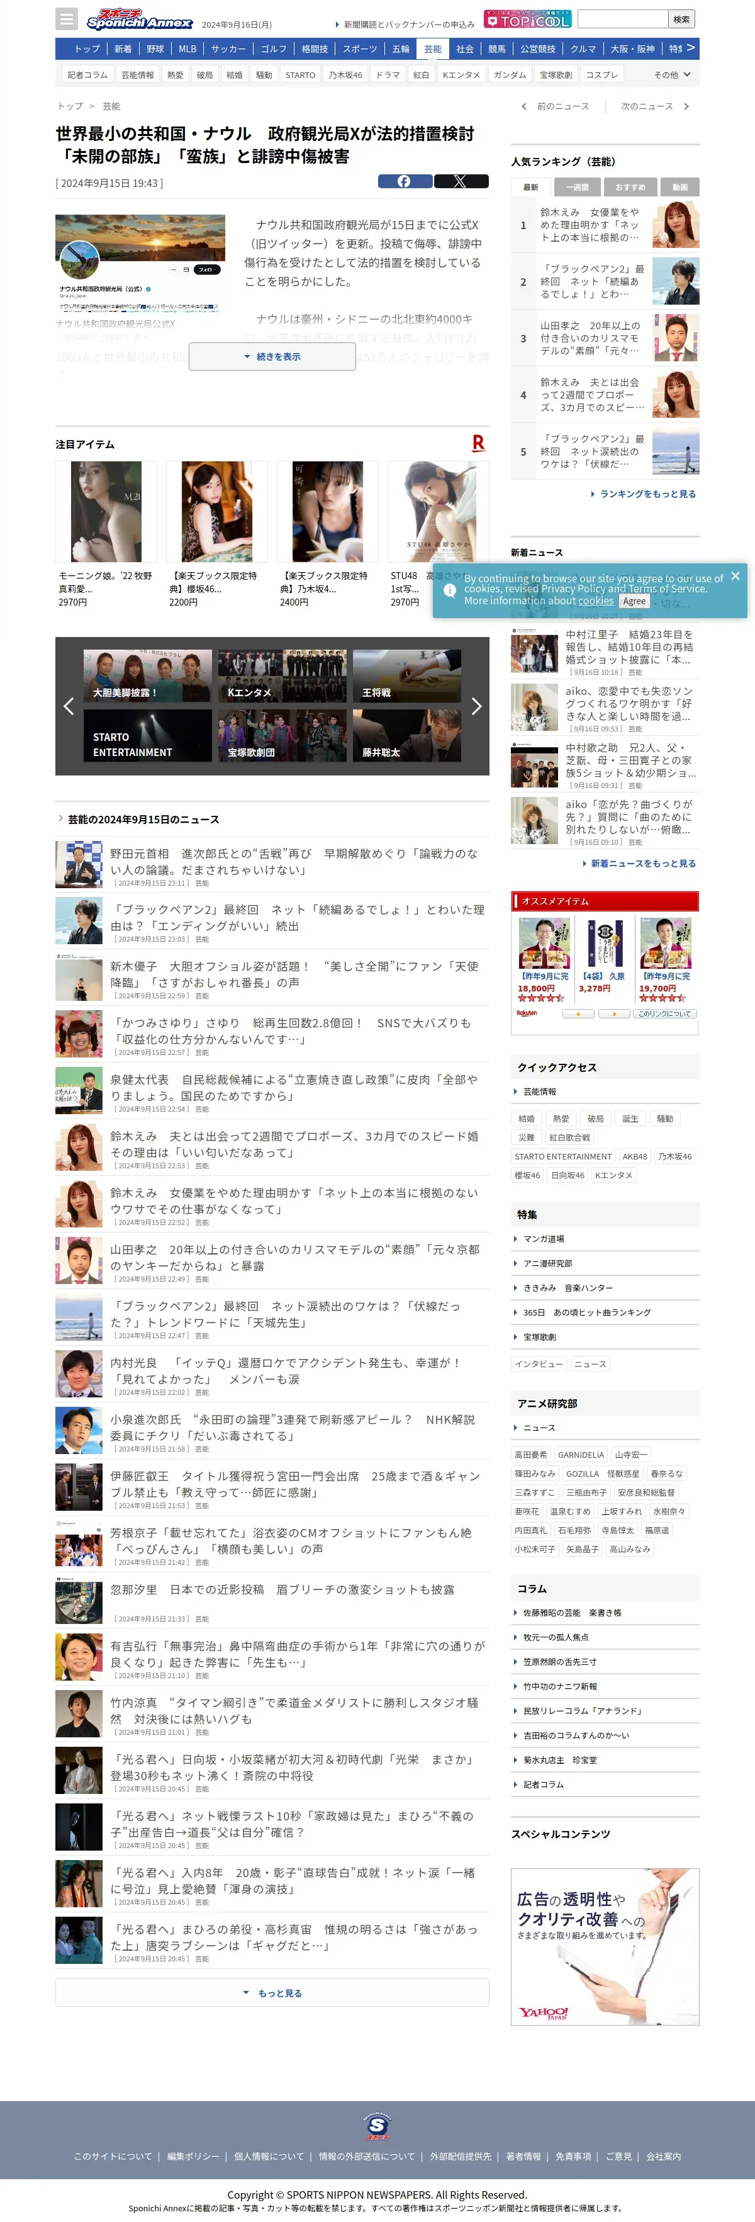The height and width of the screenshot is (2222, 755).
Task: Go to 次のニュース
Action: pyautogui.click(x=654, y=106)
